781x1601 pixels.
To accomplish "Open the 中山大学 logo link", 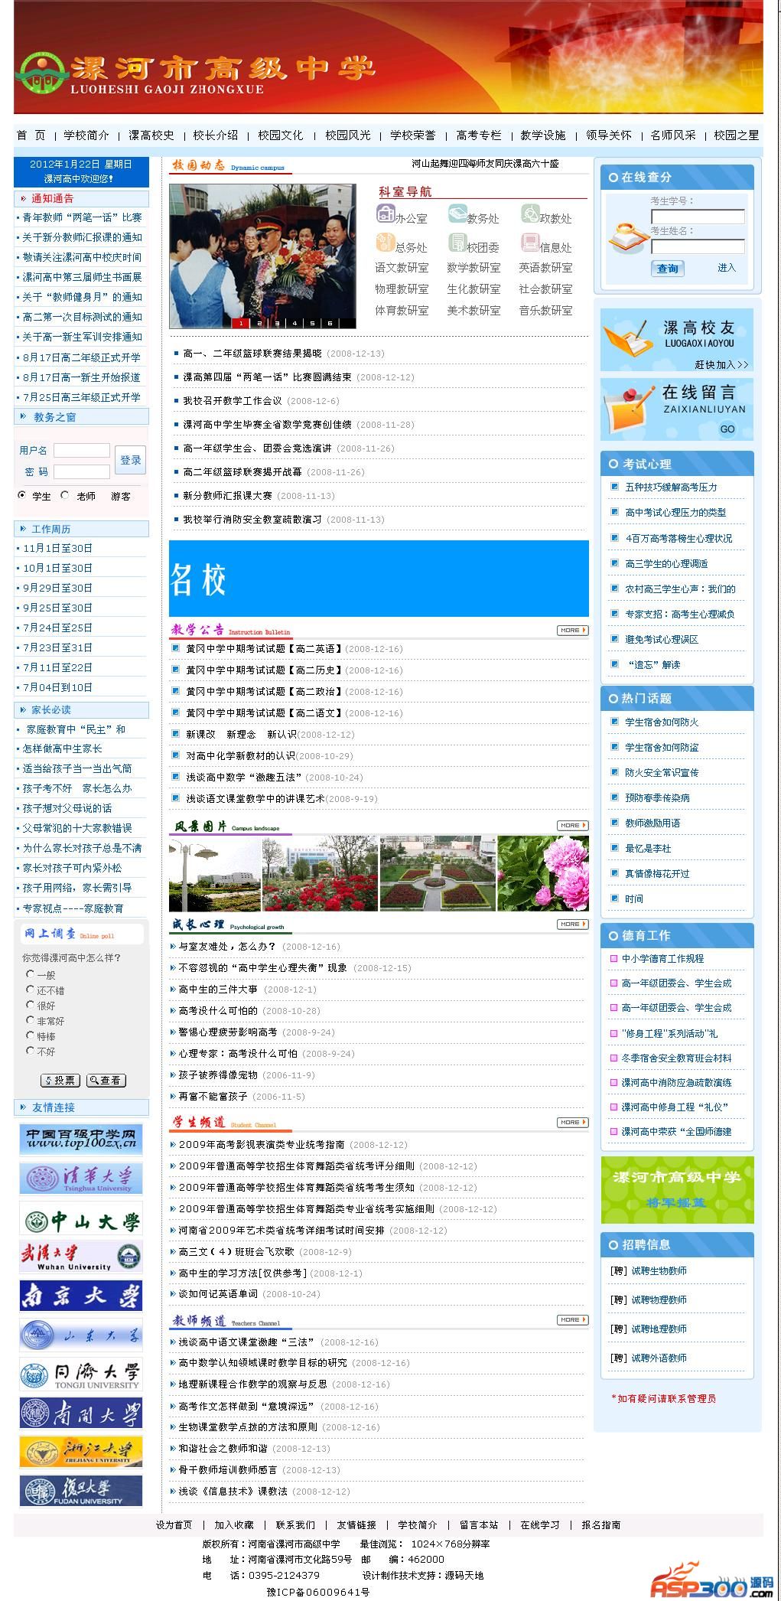I will [x=80, y=1218].
